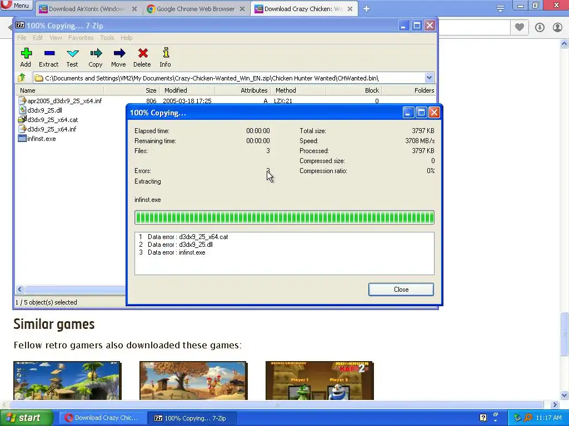This screenshot has width=569, height=426.
Task: Sort by Modified column header
Action: 187,90
